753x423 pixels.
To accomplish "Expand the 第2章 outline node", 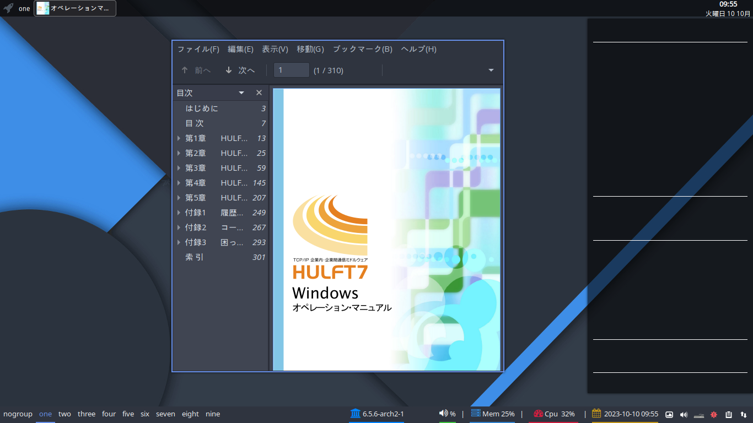I will pos(179,153).
